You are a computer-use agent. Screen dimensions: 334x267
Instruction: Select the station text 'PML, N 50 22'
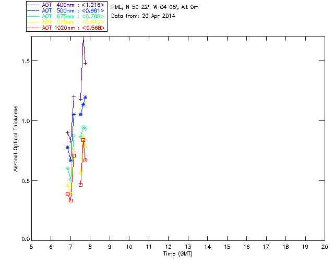pyautogui.click(x=130, y=7)
